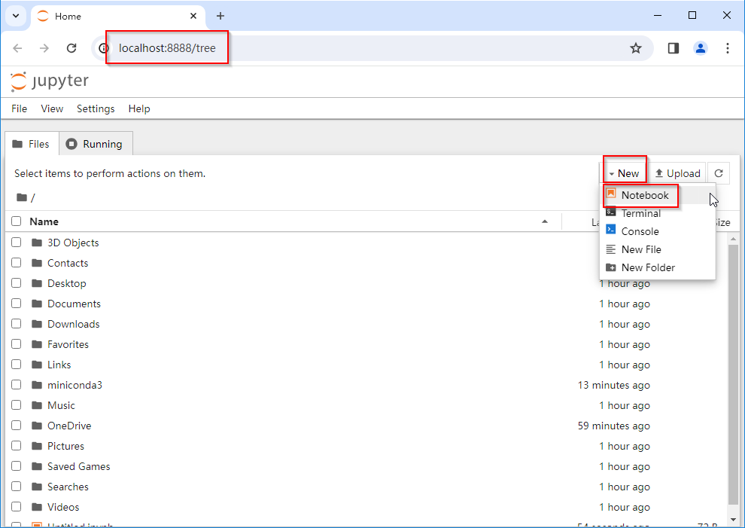Click the Upload button
This screenshot has height=528, width=745.
pyautogui.click(x=677, y=173)
